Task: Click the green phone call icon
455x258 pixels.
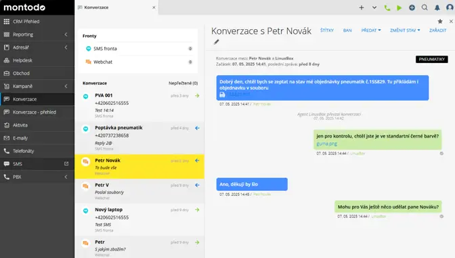Action: pos(387,8)
